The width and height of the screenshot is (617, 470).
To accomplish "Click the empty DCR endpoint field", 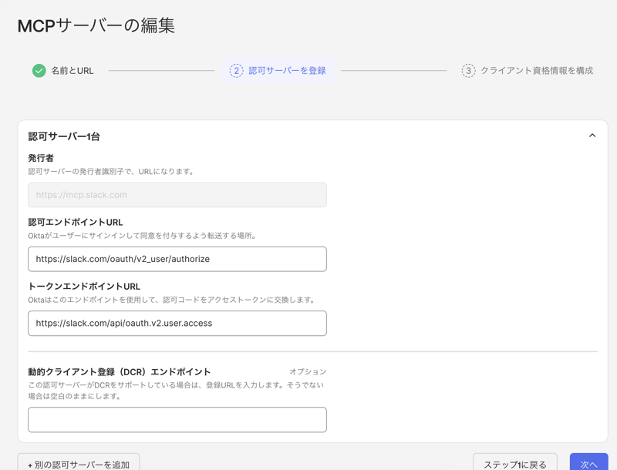I will pos(177,420).
